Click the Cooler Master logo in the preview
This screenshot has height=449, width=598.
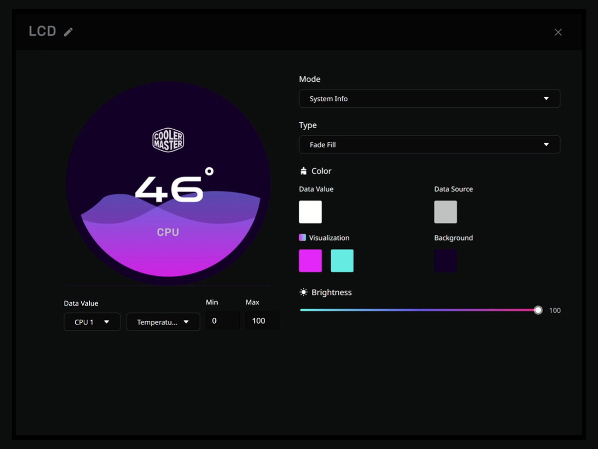click(x=168, y=140)
